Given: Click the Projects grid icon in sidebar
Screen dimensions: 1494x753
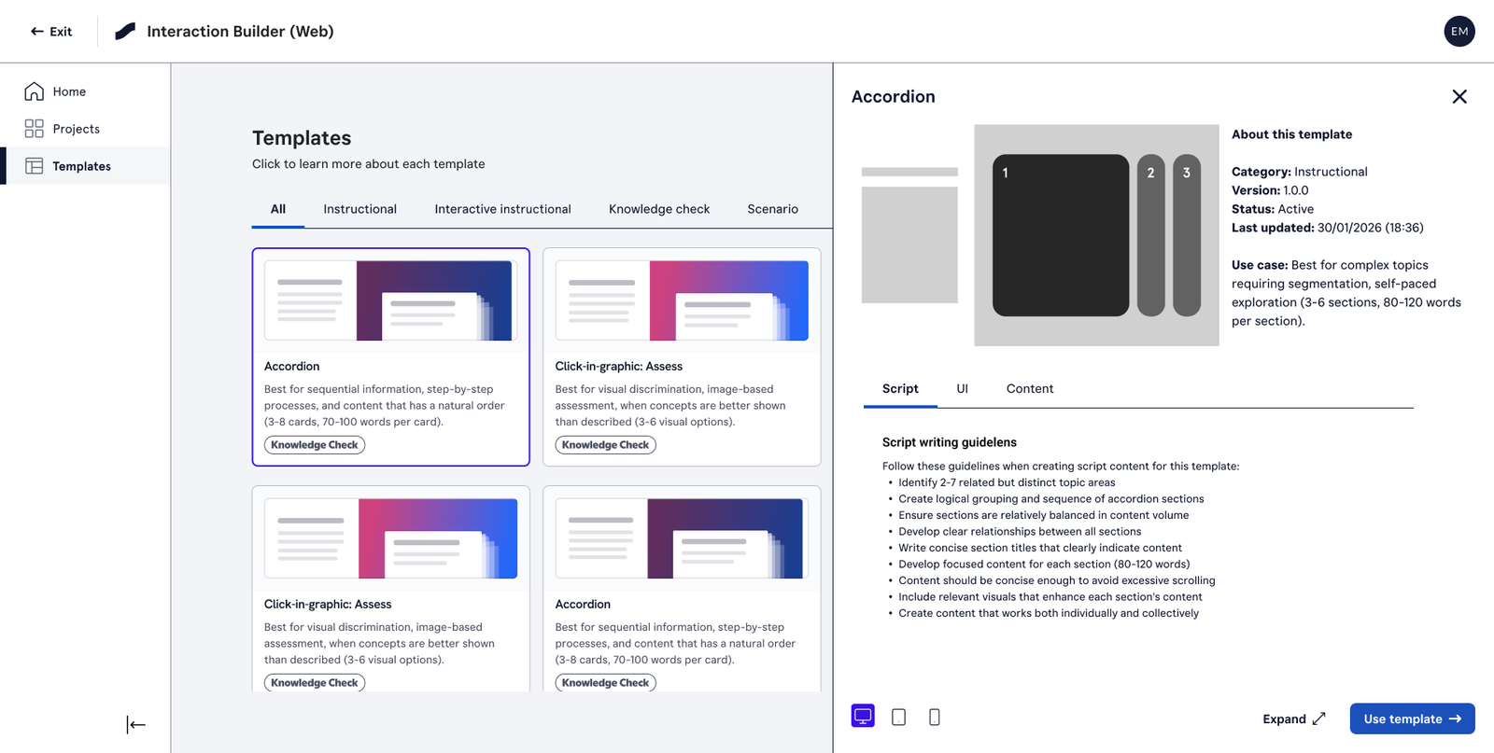Looking at the screenshot, I should 34,129.
